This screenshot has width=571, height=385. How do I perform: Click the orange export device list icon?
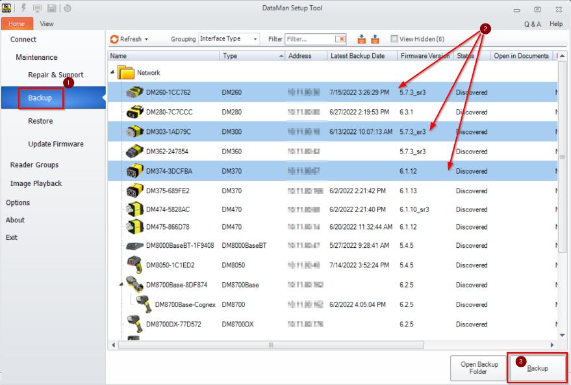coord(375,39)
